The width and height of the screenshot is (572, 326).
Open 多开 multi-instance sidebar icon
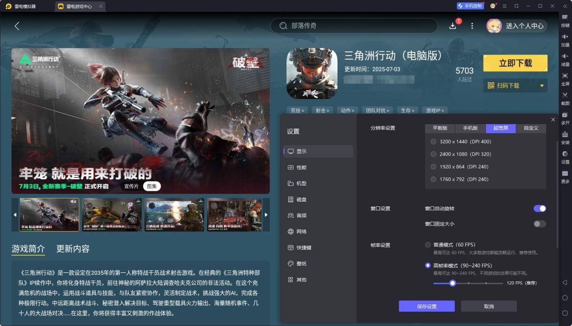(565, 117)
